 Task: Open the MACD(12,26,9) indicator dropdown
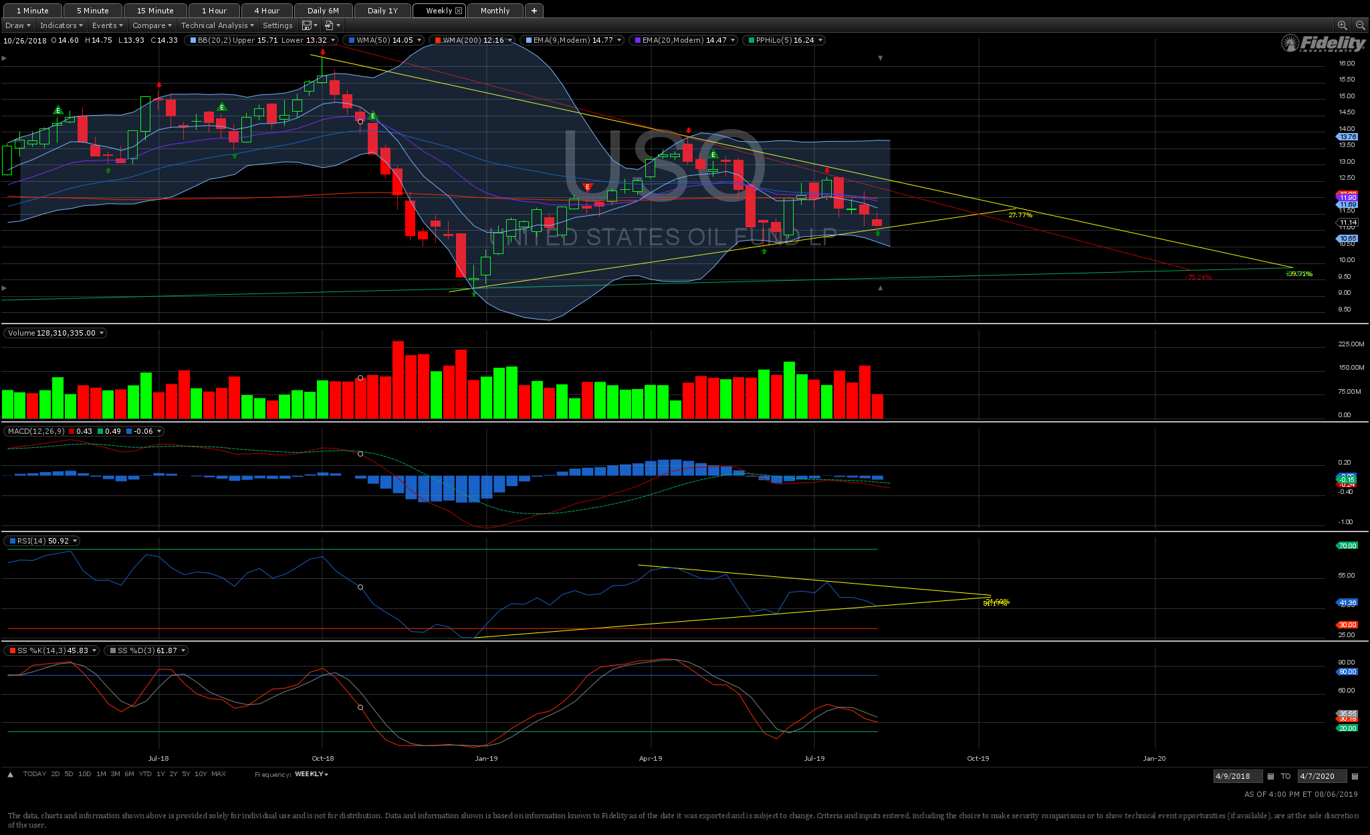pos(159,431)
